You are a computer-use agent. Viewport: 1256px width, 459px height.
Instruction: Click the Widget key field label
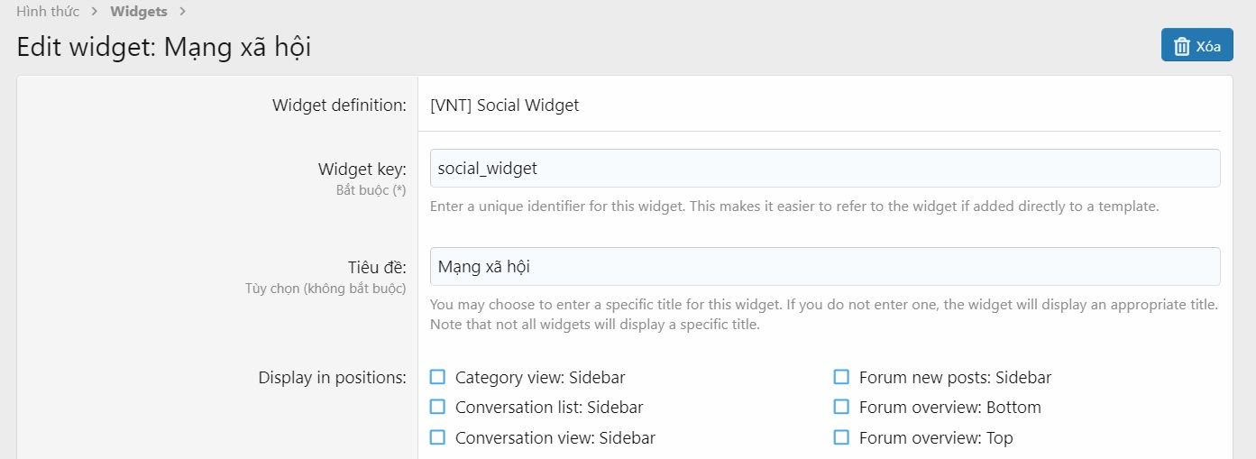[362, 169]
